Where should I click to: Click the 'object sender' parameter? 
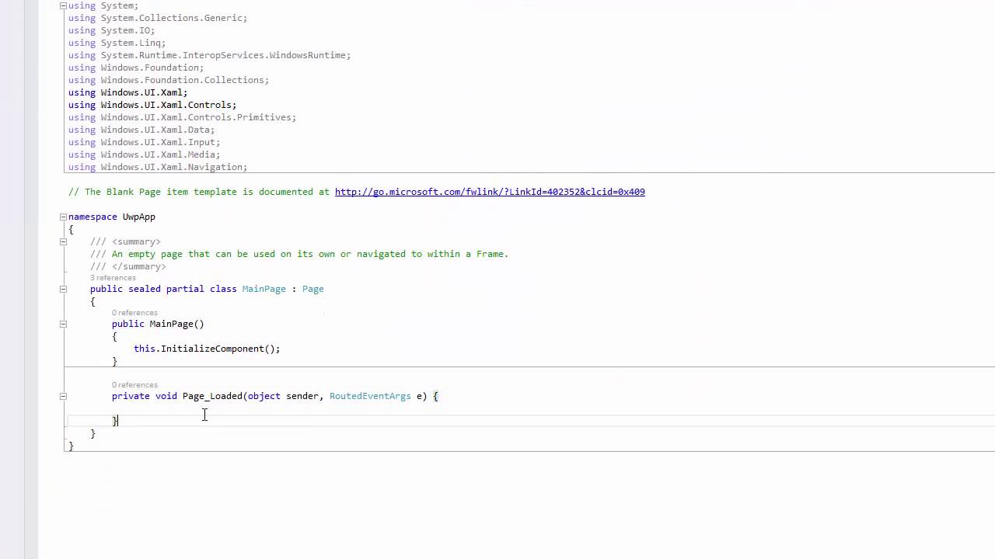click(x=283, y=396)
